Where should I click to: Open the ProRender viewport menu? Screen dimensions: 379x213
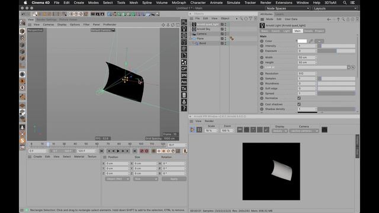click(110, 25)
